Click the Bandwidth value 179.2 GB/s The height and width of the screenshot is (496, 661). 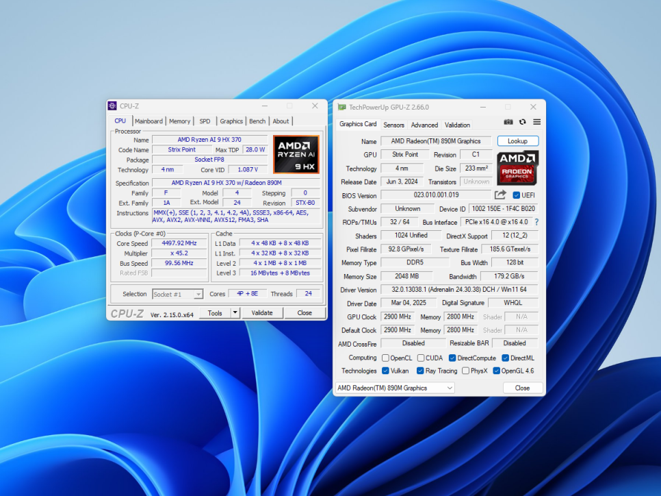[509, 276]
